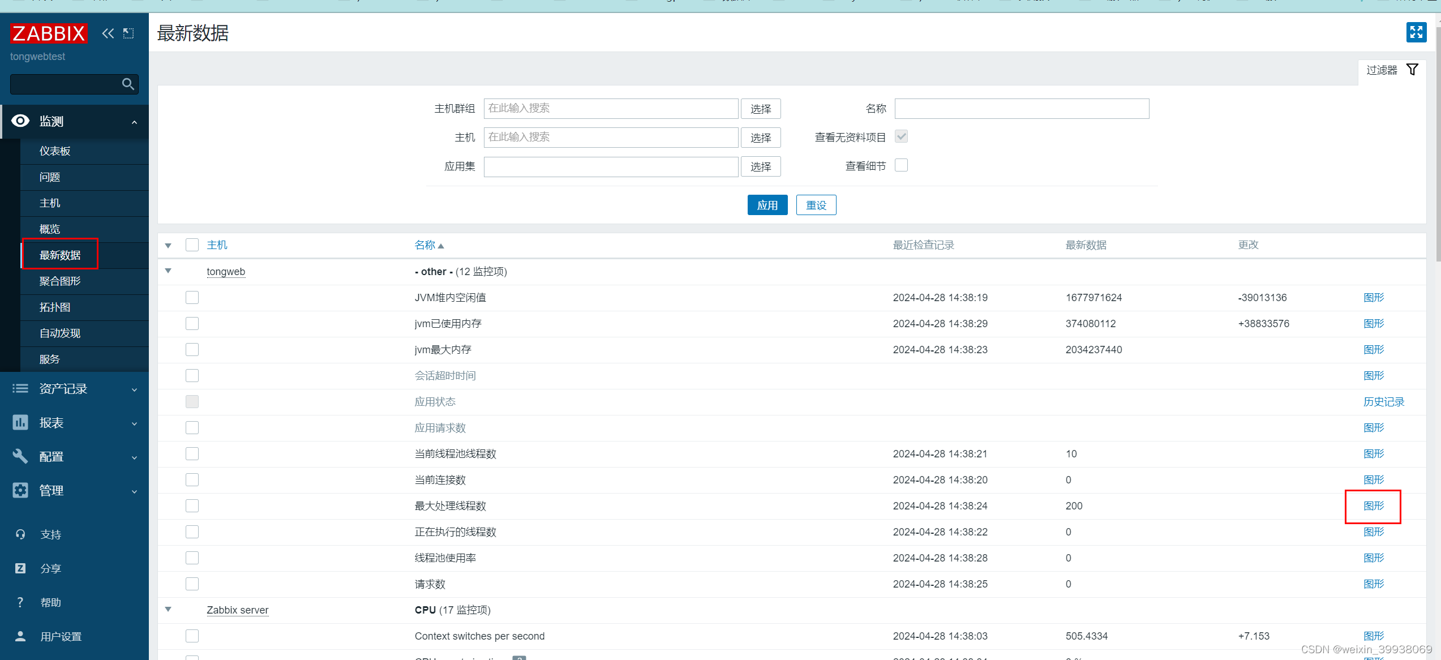This screenshot has height=660, width=1441.
Task: Open 图形 link for Context switches per second
Action: coord(1374,636)
